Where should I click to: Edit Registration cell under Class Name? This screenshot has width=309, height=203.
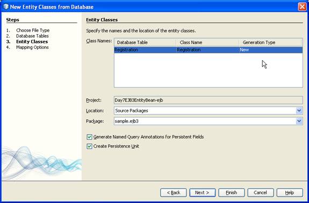(x=207, y=50)
